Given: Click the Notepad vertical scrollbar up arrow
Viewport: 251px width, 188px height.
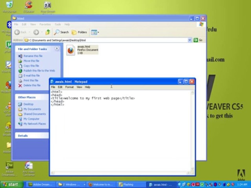Looking at the screenshot, I should [192, 92].
